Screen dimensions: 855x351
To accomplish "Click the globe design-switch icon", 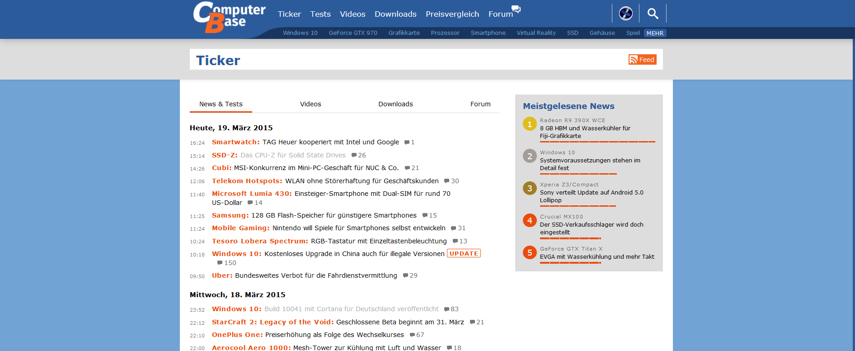I will (x=625, y=14).
